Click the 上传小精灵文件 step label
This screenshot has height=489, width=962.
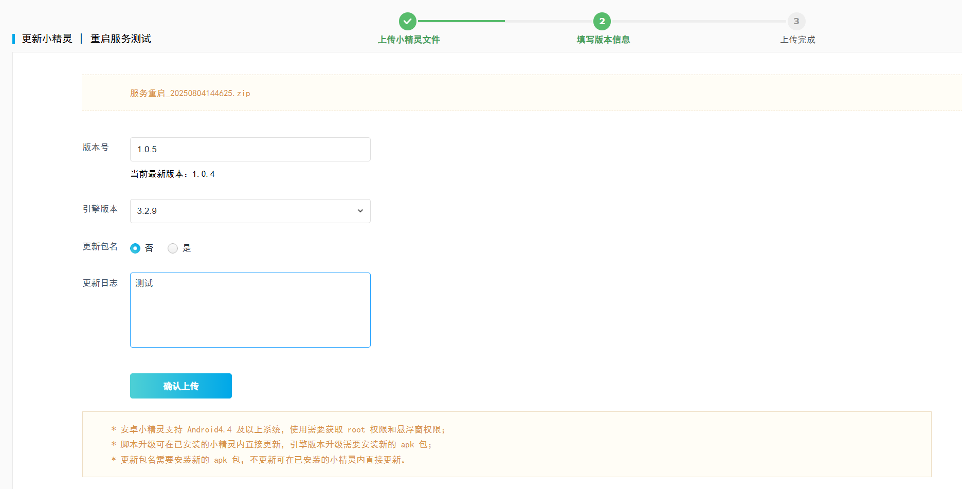[409, 40]
